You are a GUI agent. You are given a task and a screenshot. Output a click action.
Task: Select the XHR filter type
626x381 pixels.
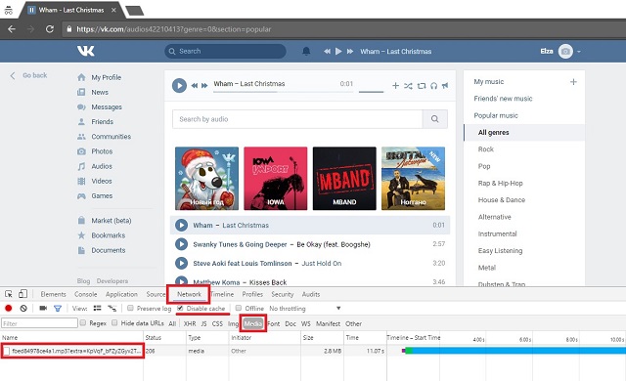pyautogui.click(x=190, y=323)
